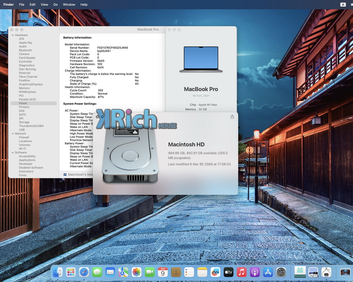Open the View menu
Screen dimensions: 353x282
(44, 4)
